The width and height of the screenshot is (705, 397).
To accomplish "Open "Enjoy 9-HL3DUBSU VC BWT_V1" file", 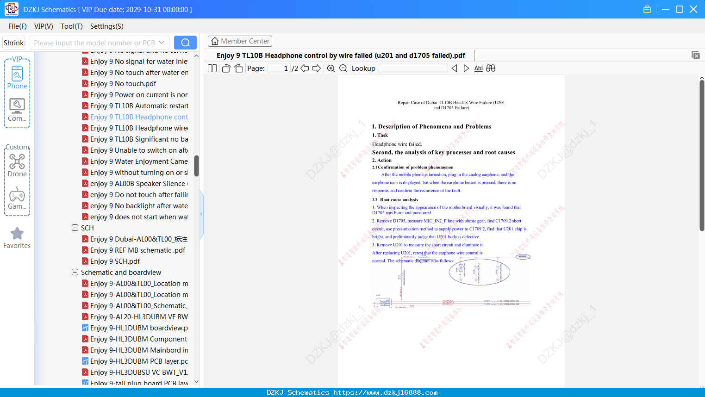I will [139, 372].
